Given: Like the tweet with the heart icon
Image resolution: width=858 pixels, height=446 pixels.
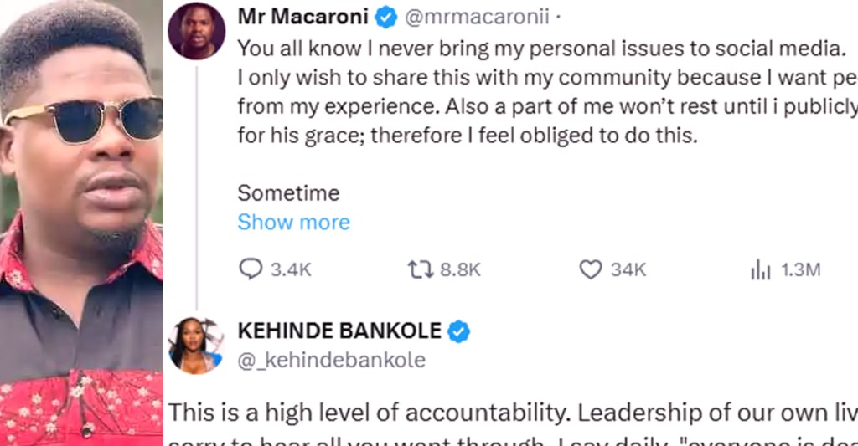Looking at the screenshot, I should pos(591,269).
